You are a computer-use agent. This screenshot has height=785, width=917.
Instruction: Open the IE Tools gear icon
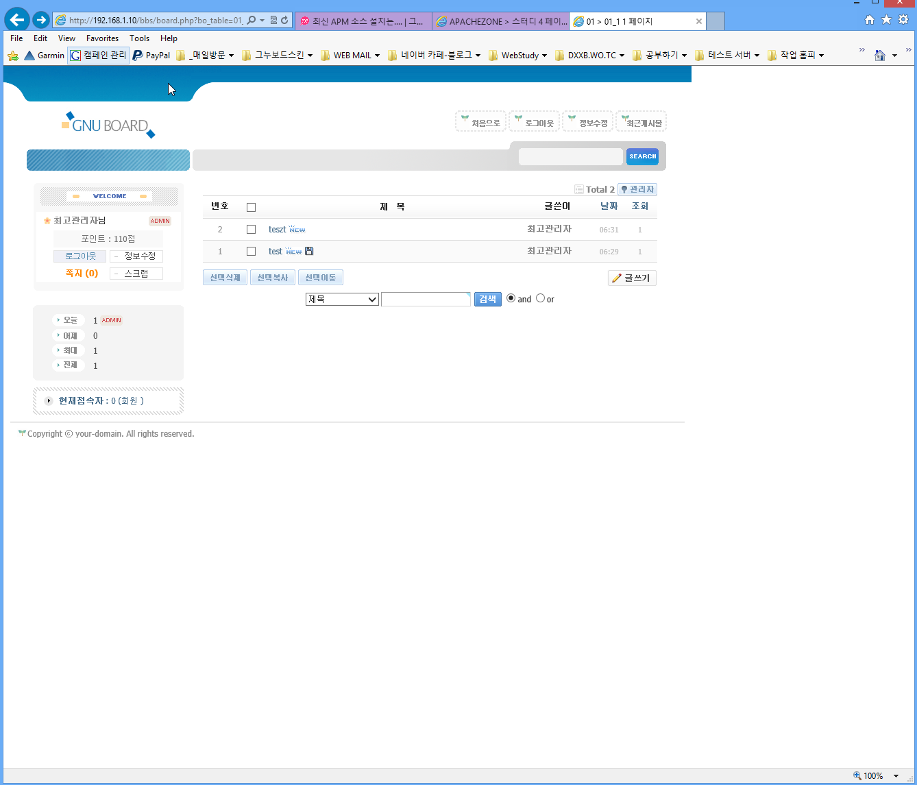pos(903,20)
